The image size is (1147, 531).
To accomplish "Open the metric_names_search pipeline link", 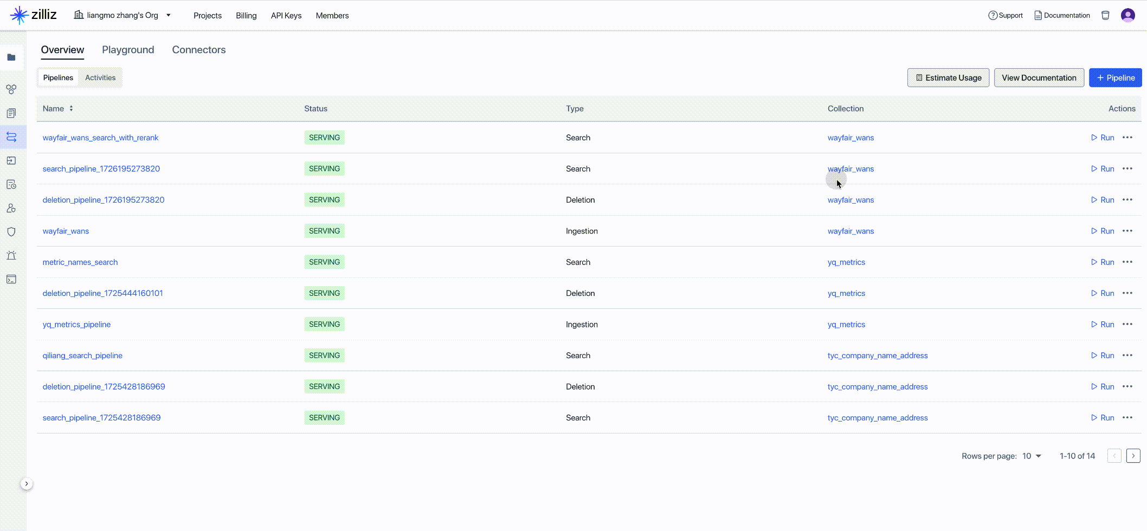I will [80, 262].
